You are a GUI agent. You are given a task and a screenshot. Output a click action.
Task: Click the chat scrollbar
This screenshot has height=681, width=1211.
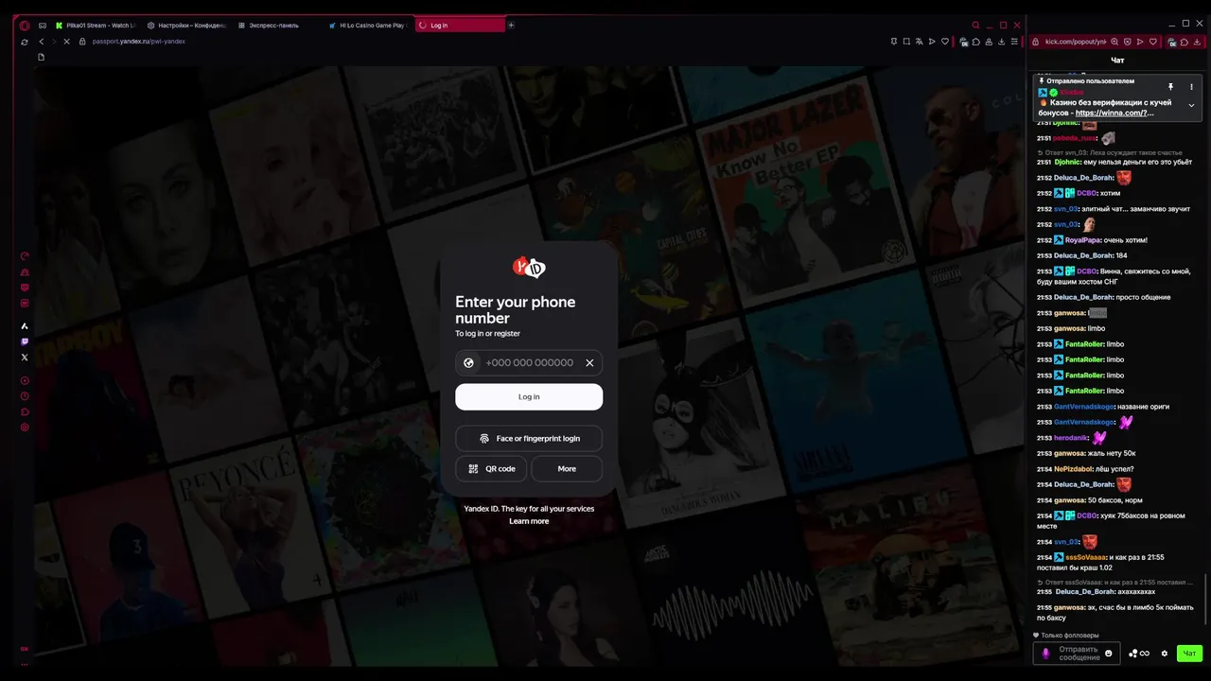click(1206, 600)
